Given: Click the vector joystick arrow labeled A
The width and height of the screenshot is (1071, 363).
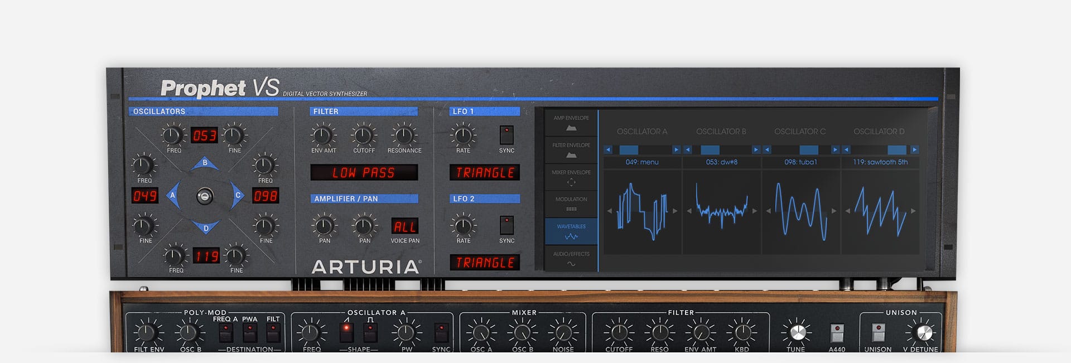Looking at the screenshot, I should pos(173,195).
